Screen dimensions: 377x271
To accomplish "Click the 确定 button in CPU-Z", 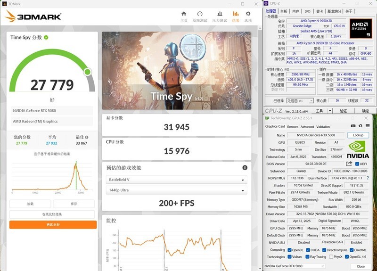I will pyautogui.click(x=366, y=111).
